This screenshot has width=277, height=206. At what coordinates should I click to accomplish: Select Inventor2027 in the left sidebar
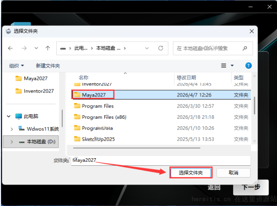tap(35, 91)
